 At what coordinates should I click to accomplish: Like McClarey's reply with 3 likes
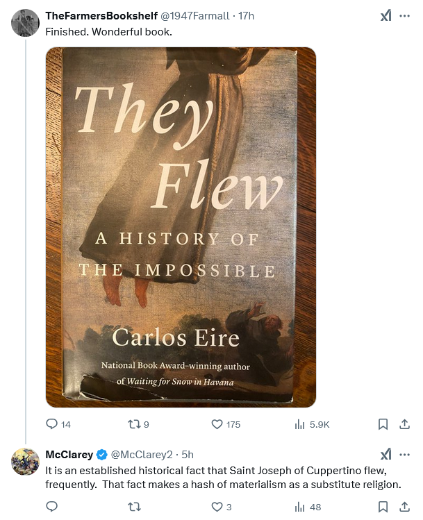click(216, 508)
